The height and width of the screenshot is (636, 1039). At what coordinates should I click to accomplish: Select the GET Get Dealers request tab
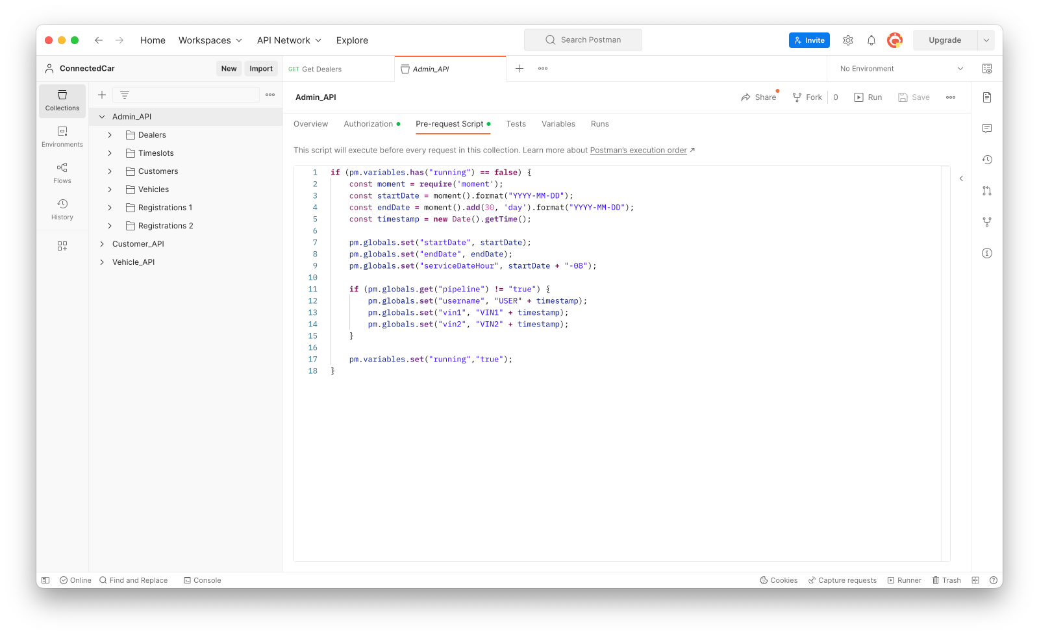pyautogui.click(x=338, y=69)
